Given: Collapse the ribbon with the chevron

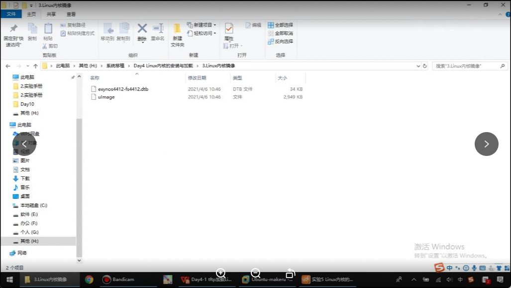Looking at the screenshot, I should [500, 14].
